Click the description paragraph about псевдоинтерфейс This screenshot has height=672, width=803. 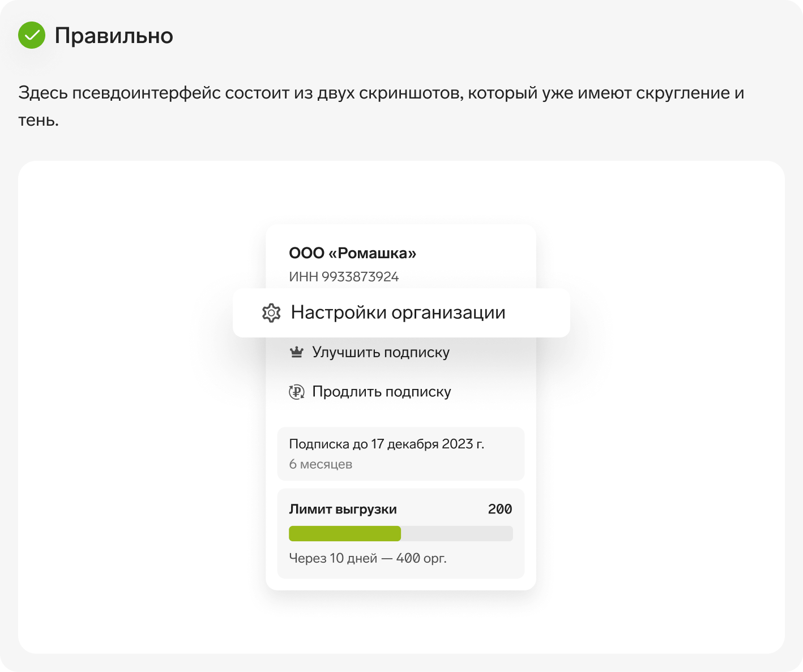tap(381, 106)
